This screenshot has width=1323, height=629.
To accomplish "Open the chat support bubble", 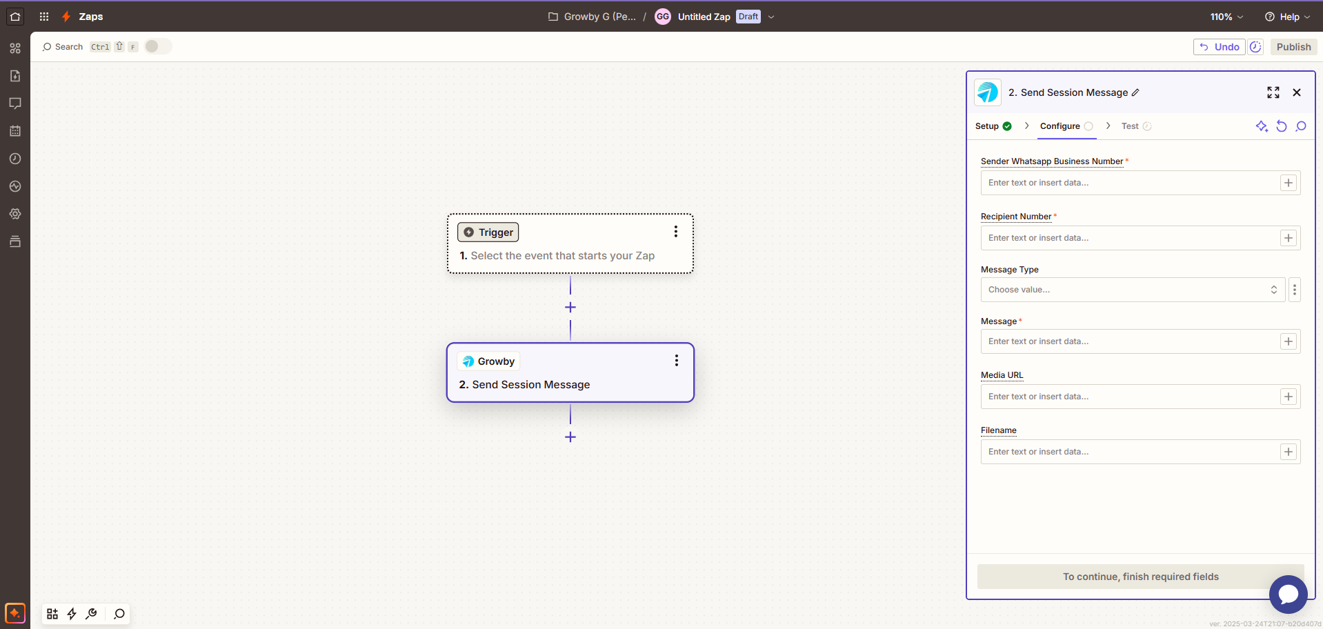I will click(x=1289, y=594).
